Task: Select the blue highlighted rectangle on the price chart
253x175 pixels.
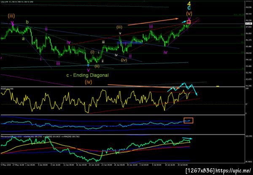Action: (x=130, y=43)
